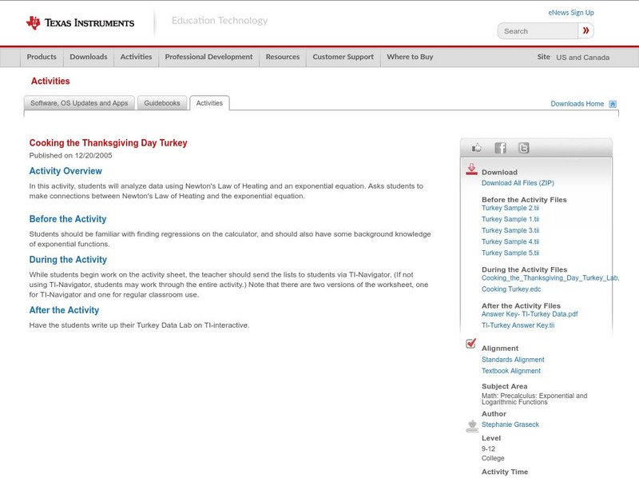Click the Subject Area label
The image size is (639, 478).
click(x=505, y=386)
